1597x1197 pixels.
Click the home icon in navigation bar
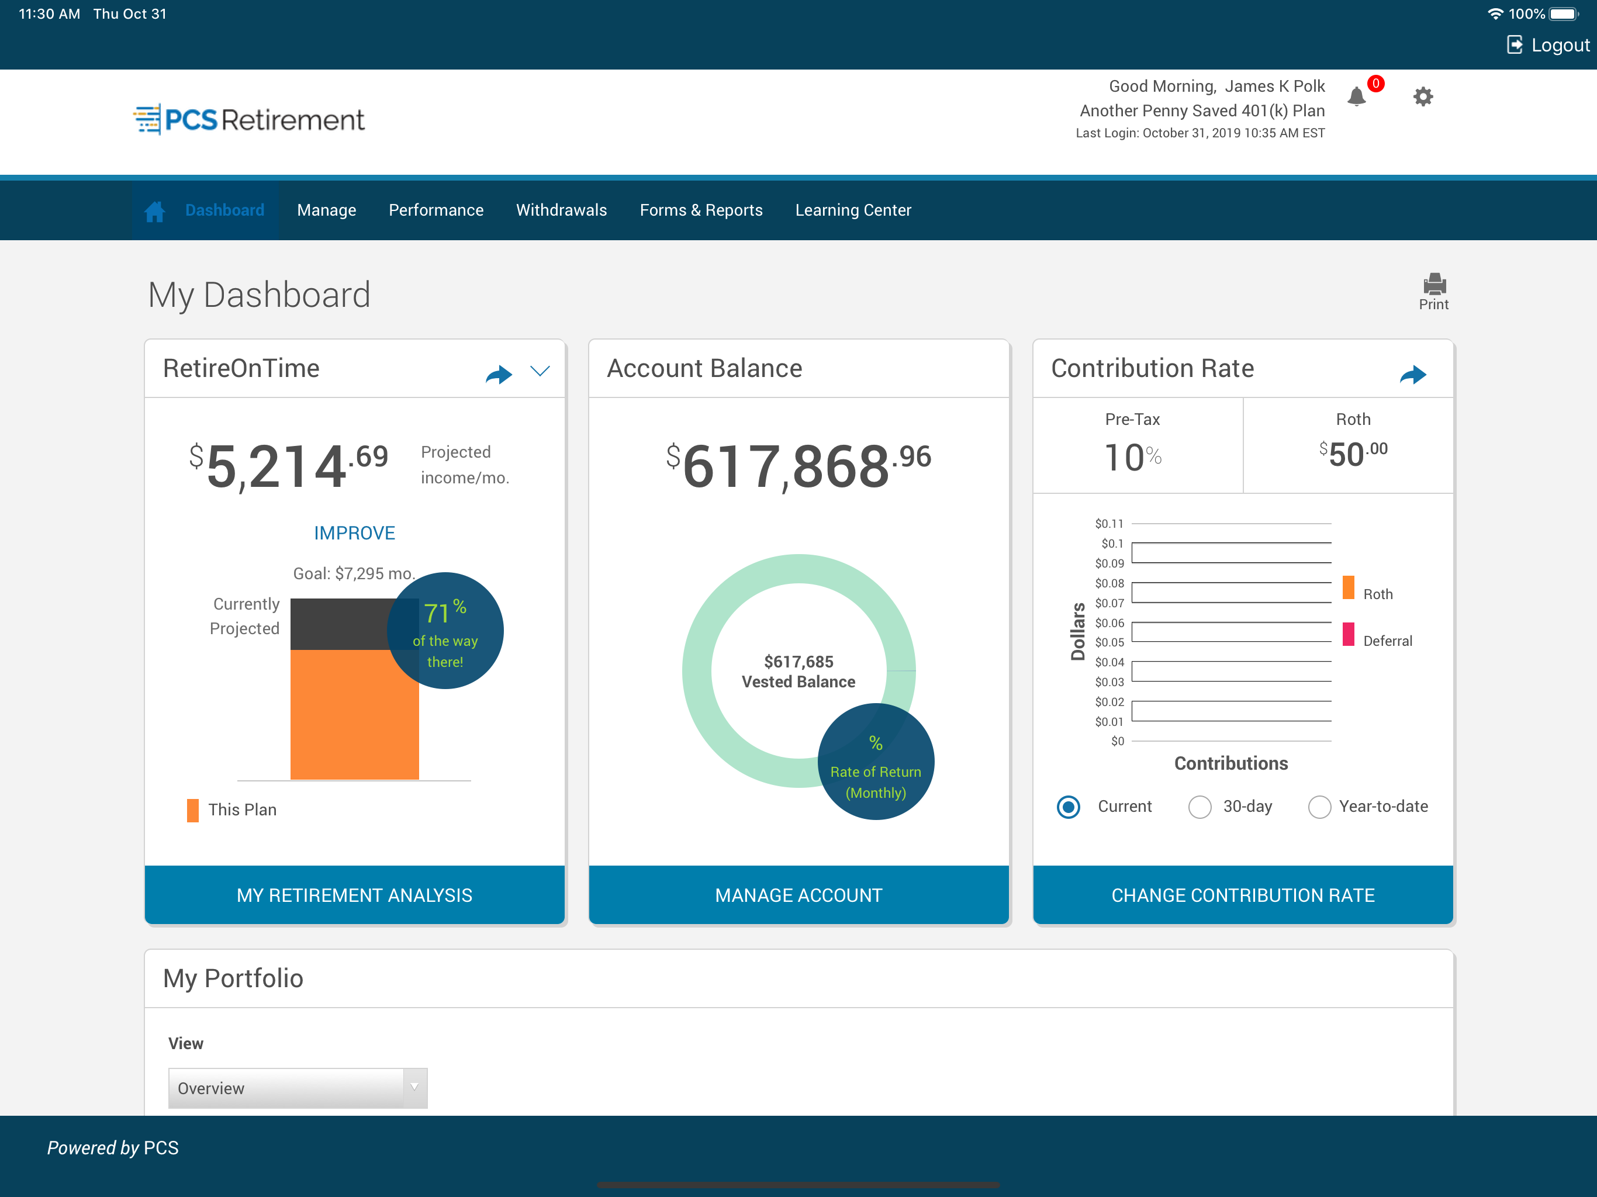(154, 211)
